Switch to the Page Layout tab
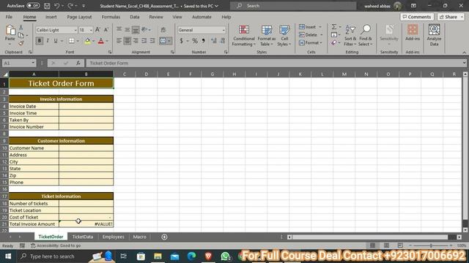This screenshot has width=469, height=263. click(x=79, y=17)
